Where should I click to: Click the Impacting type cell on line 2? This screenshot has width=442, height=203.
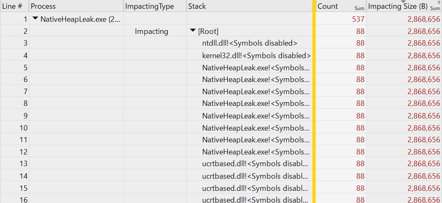(151, 31)
